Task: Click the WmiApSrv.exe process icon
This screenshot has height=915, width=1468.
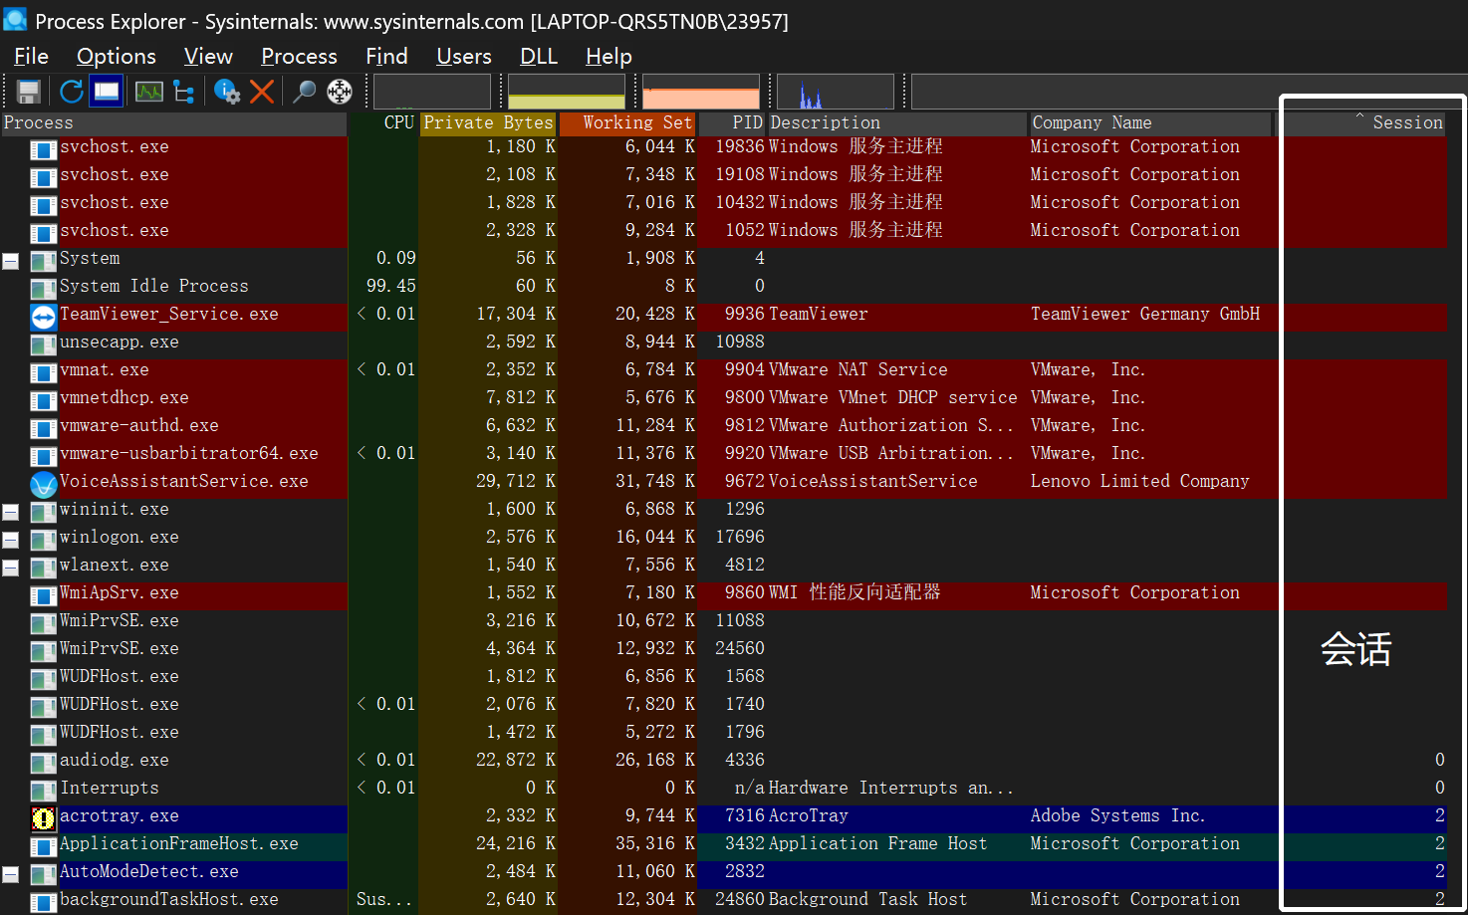Action: click(x=44, y=595)
